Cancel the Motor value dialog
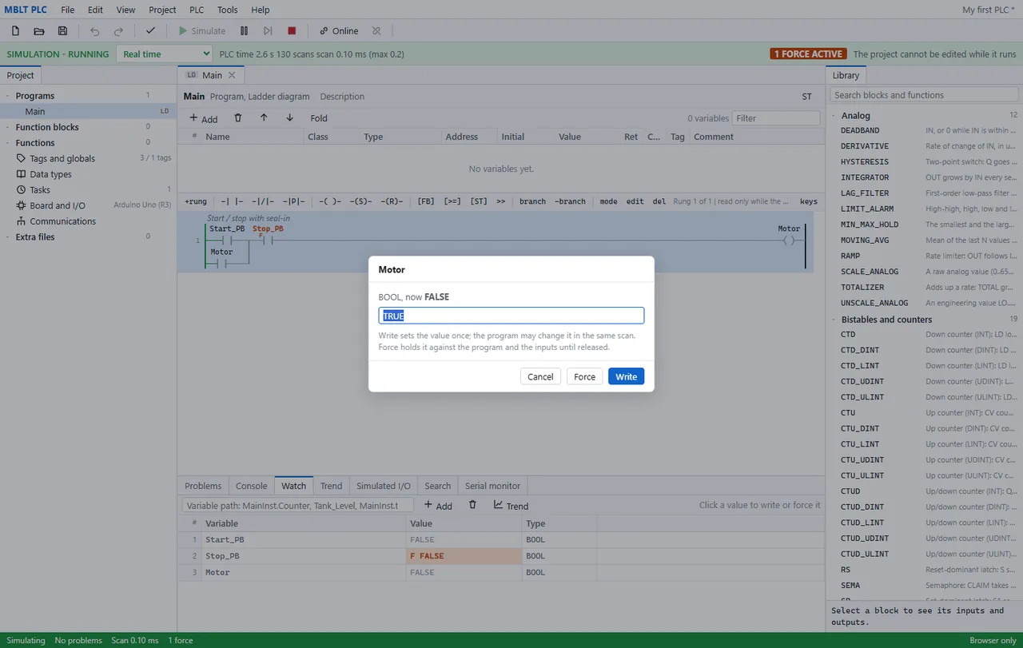This screenshot has height=648, width=1023. click(x=540, y=376)
